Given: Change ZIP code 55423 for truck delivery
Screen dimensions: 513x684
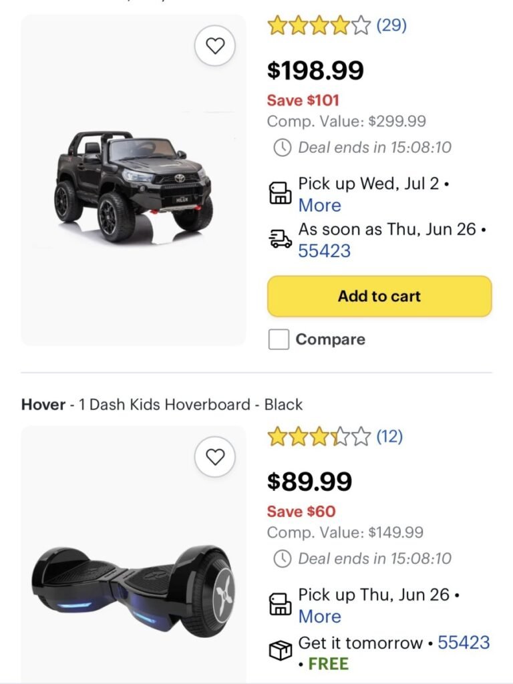Looking at the screenshot, I should [x=325, y=251].
